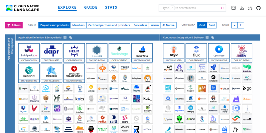Select the Akuity item
266x133 pixels.
pyautogui.click(x=179, y=68)
